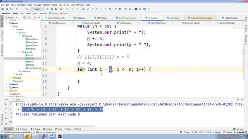Viewport: 248px width, 139px height.
Task: Open the Cycles run configuration dropdown
Action: [x=37, y=9]
